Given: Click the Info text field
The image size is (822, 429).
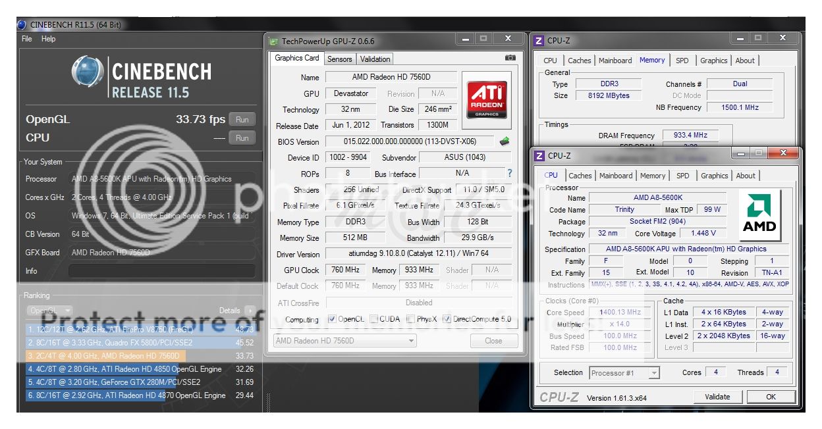Looking at the screenshot, I should 161,271.
